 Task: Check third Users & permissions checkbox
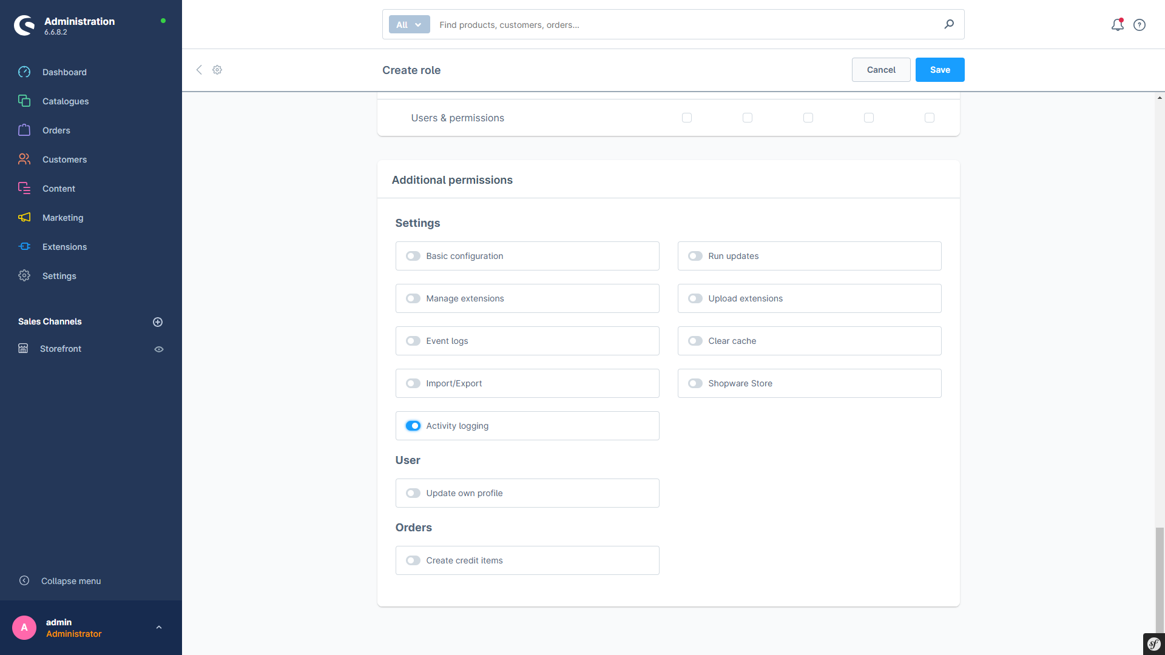[808, 118]
